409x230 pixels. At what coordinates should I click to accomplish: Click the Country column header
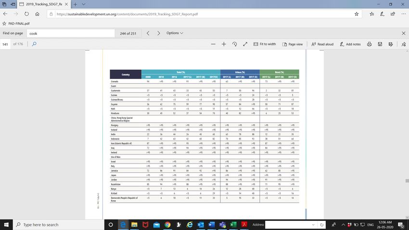(x=126, y=74)
